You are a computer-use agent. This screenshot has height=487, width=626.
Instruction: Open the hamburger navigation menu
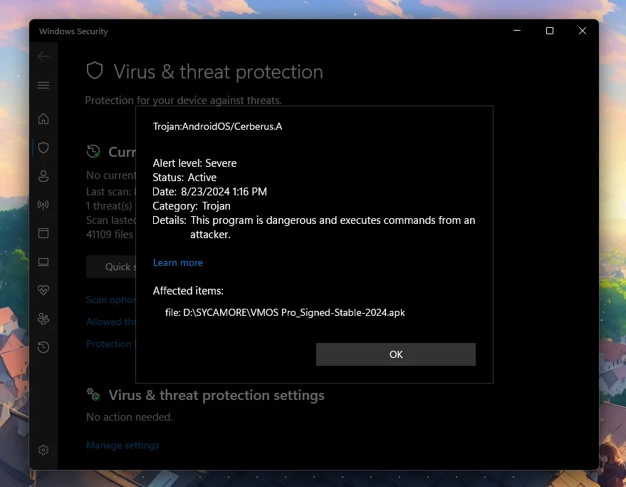[43, 85]
